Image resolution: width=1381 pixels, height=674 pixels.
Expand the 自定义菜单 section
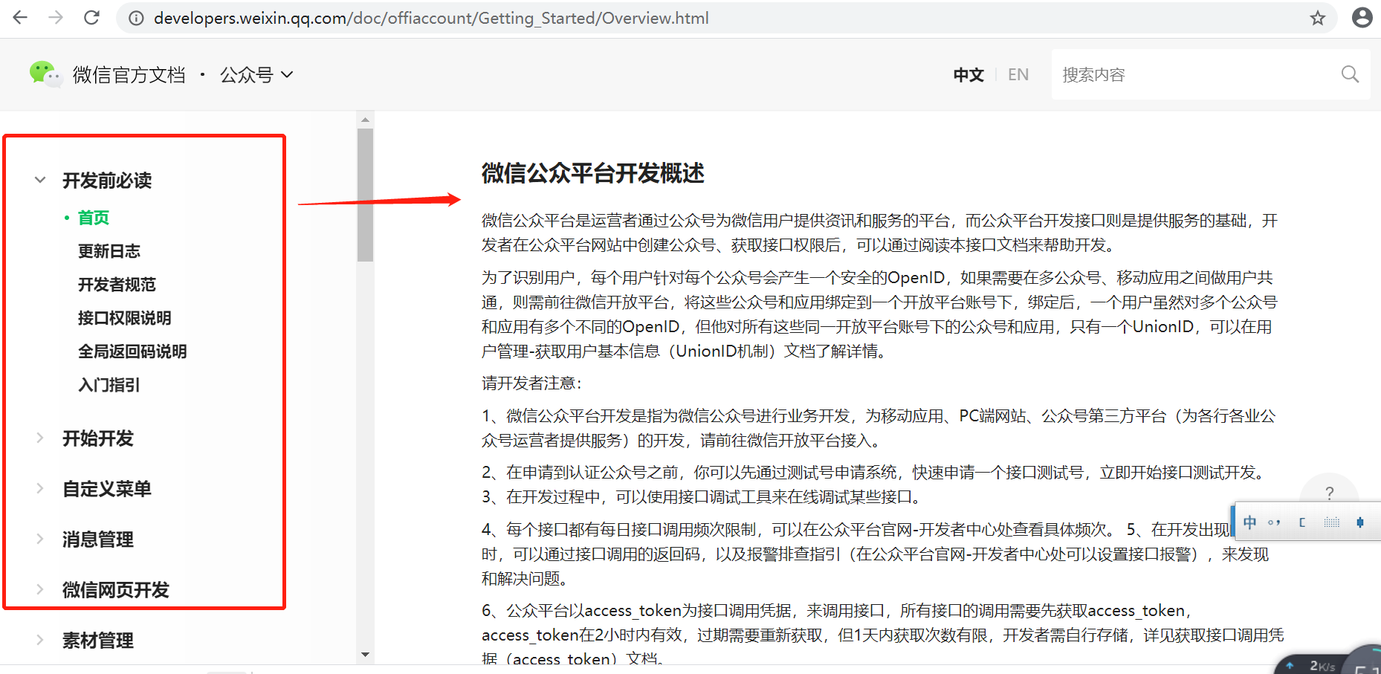pos(106,489)
